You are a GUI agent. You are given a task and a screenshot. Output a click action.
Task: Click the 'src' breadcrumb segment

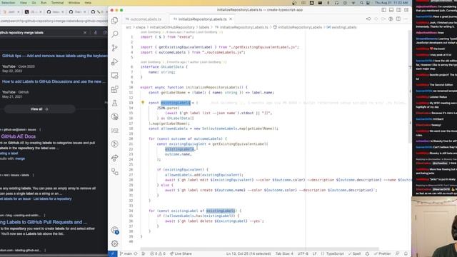click(129, 27)
